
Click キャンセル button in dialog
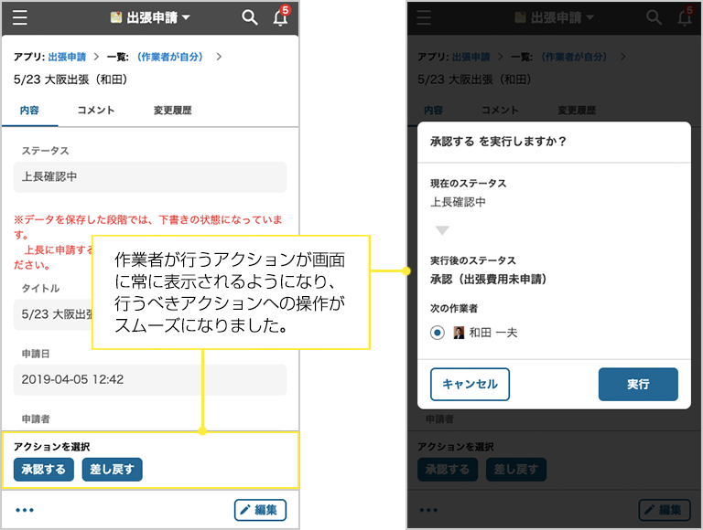tap(470, 384)
